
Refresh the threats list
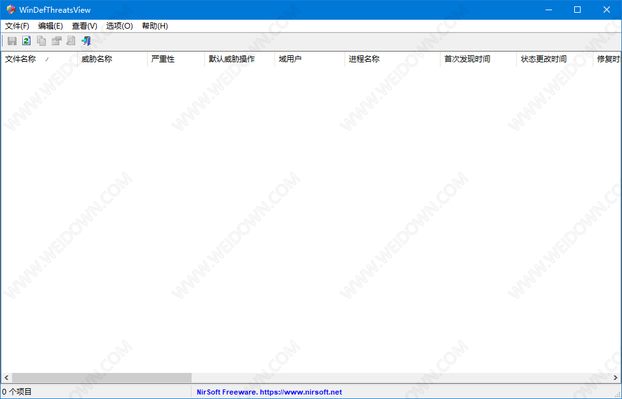click(x=27, y=41)
